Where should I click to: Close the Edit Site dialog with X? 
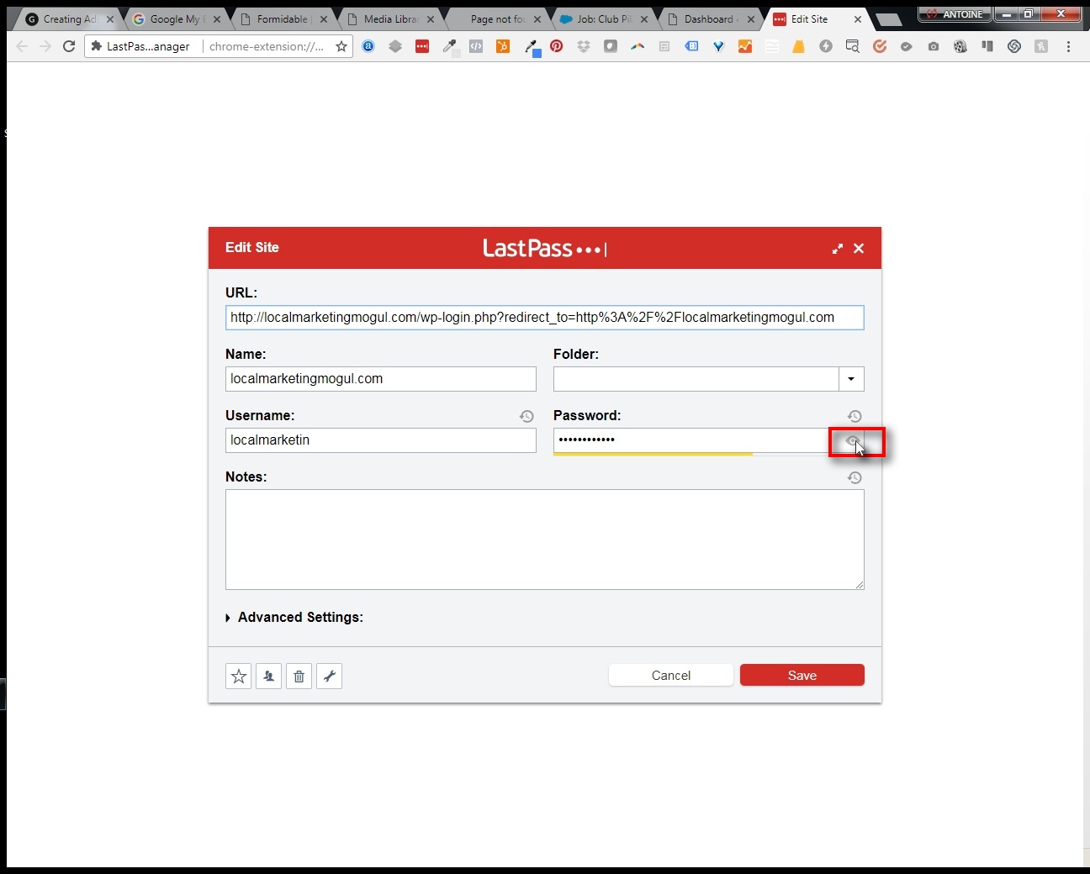[859, 248]
